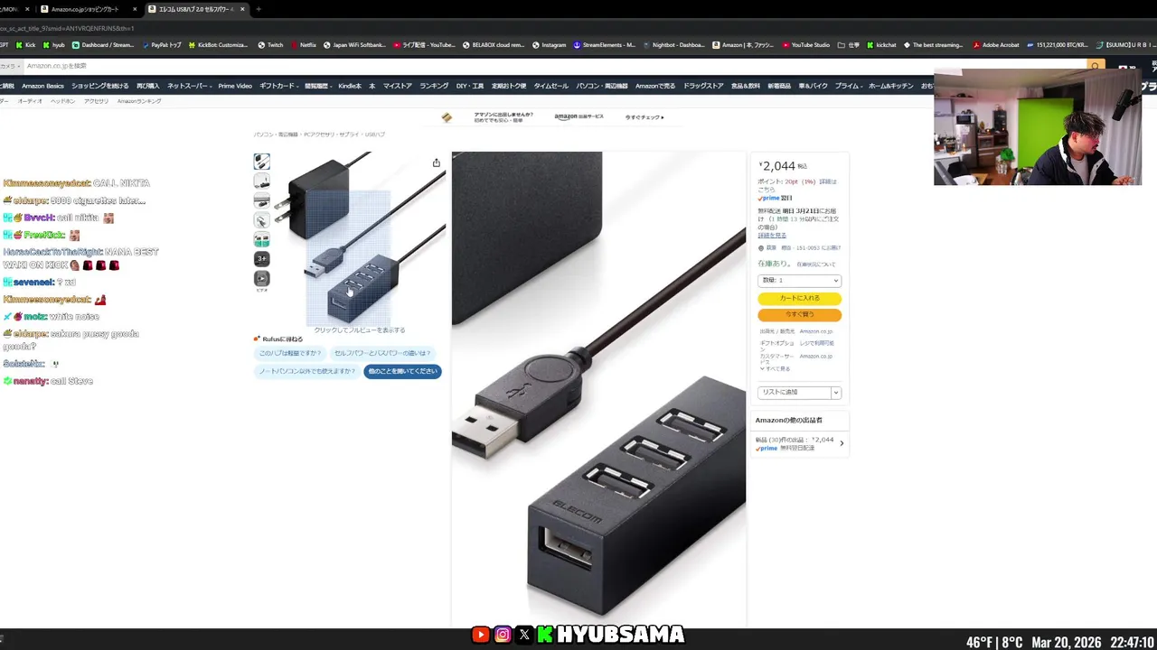The width and height of the screenshot is (1157, 650).
Task: Select the third product thumbnail
Action: pos(261,200)
